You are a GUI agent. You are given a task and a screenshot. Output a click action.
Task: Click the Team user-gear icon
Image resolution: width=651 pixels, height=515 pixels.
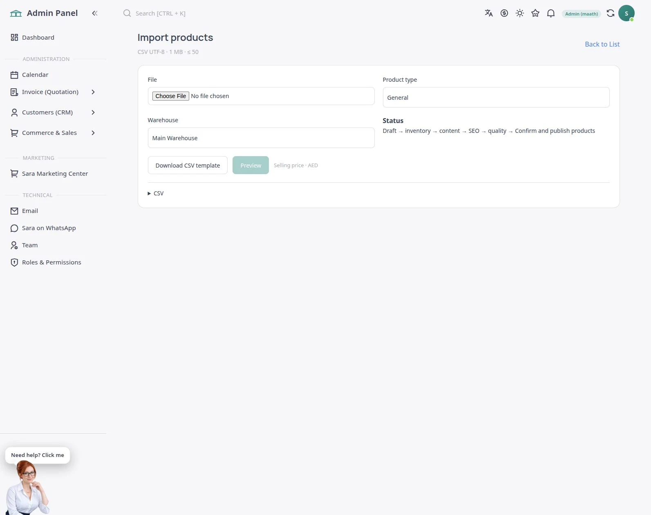click(x=14, y=245)
